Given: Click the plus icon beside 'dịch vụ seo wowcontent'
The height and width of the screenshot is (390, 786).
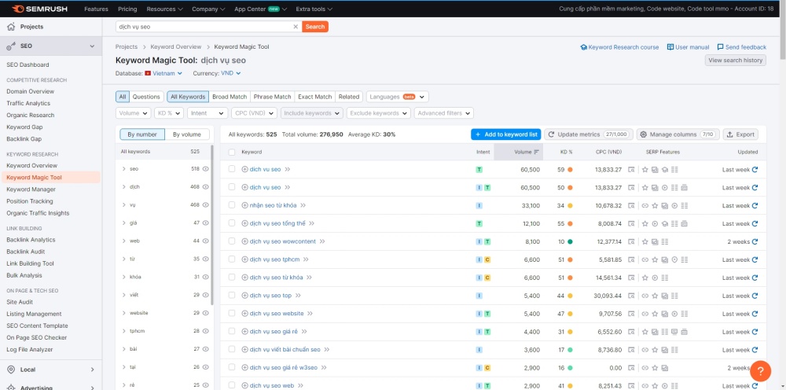Looking at the screenshot, I should (x=244, y=241).
